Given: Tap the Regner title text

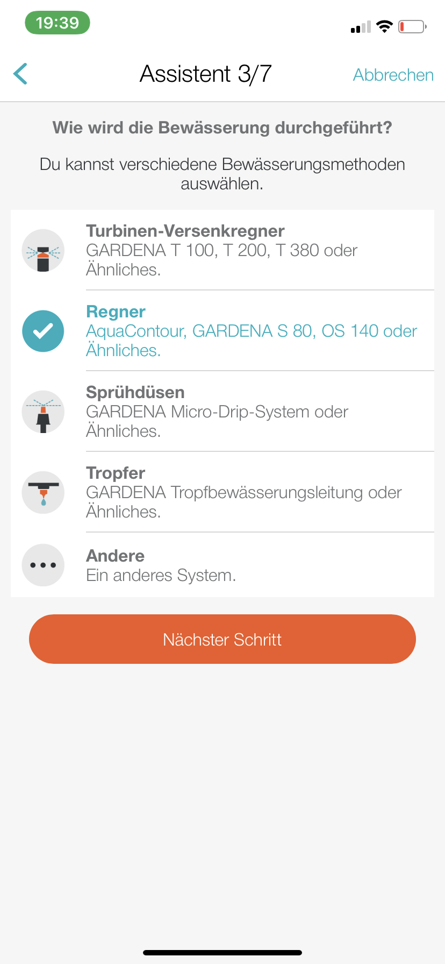Looking at the screenshot, I should click(116, 312).
